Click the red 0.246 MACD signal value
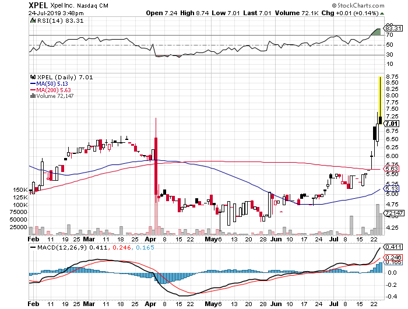The image size is (408, 309). (x=121, y=247)
